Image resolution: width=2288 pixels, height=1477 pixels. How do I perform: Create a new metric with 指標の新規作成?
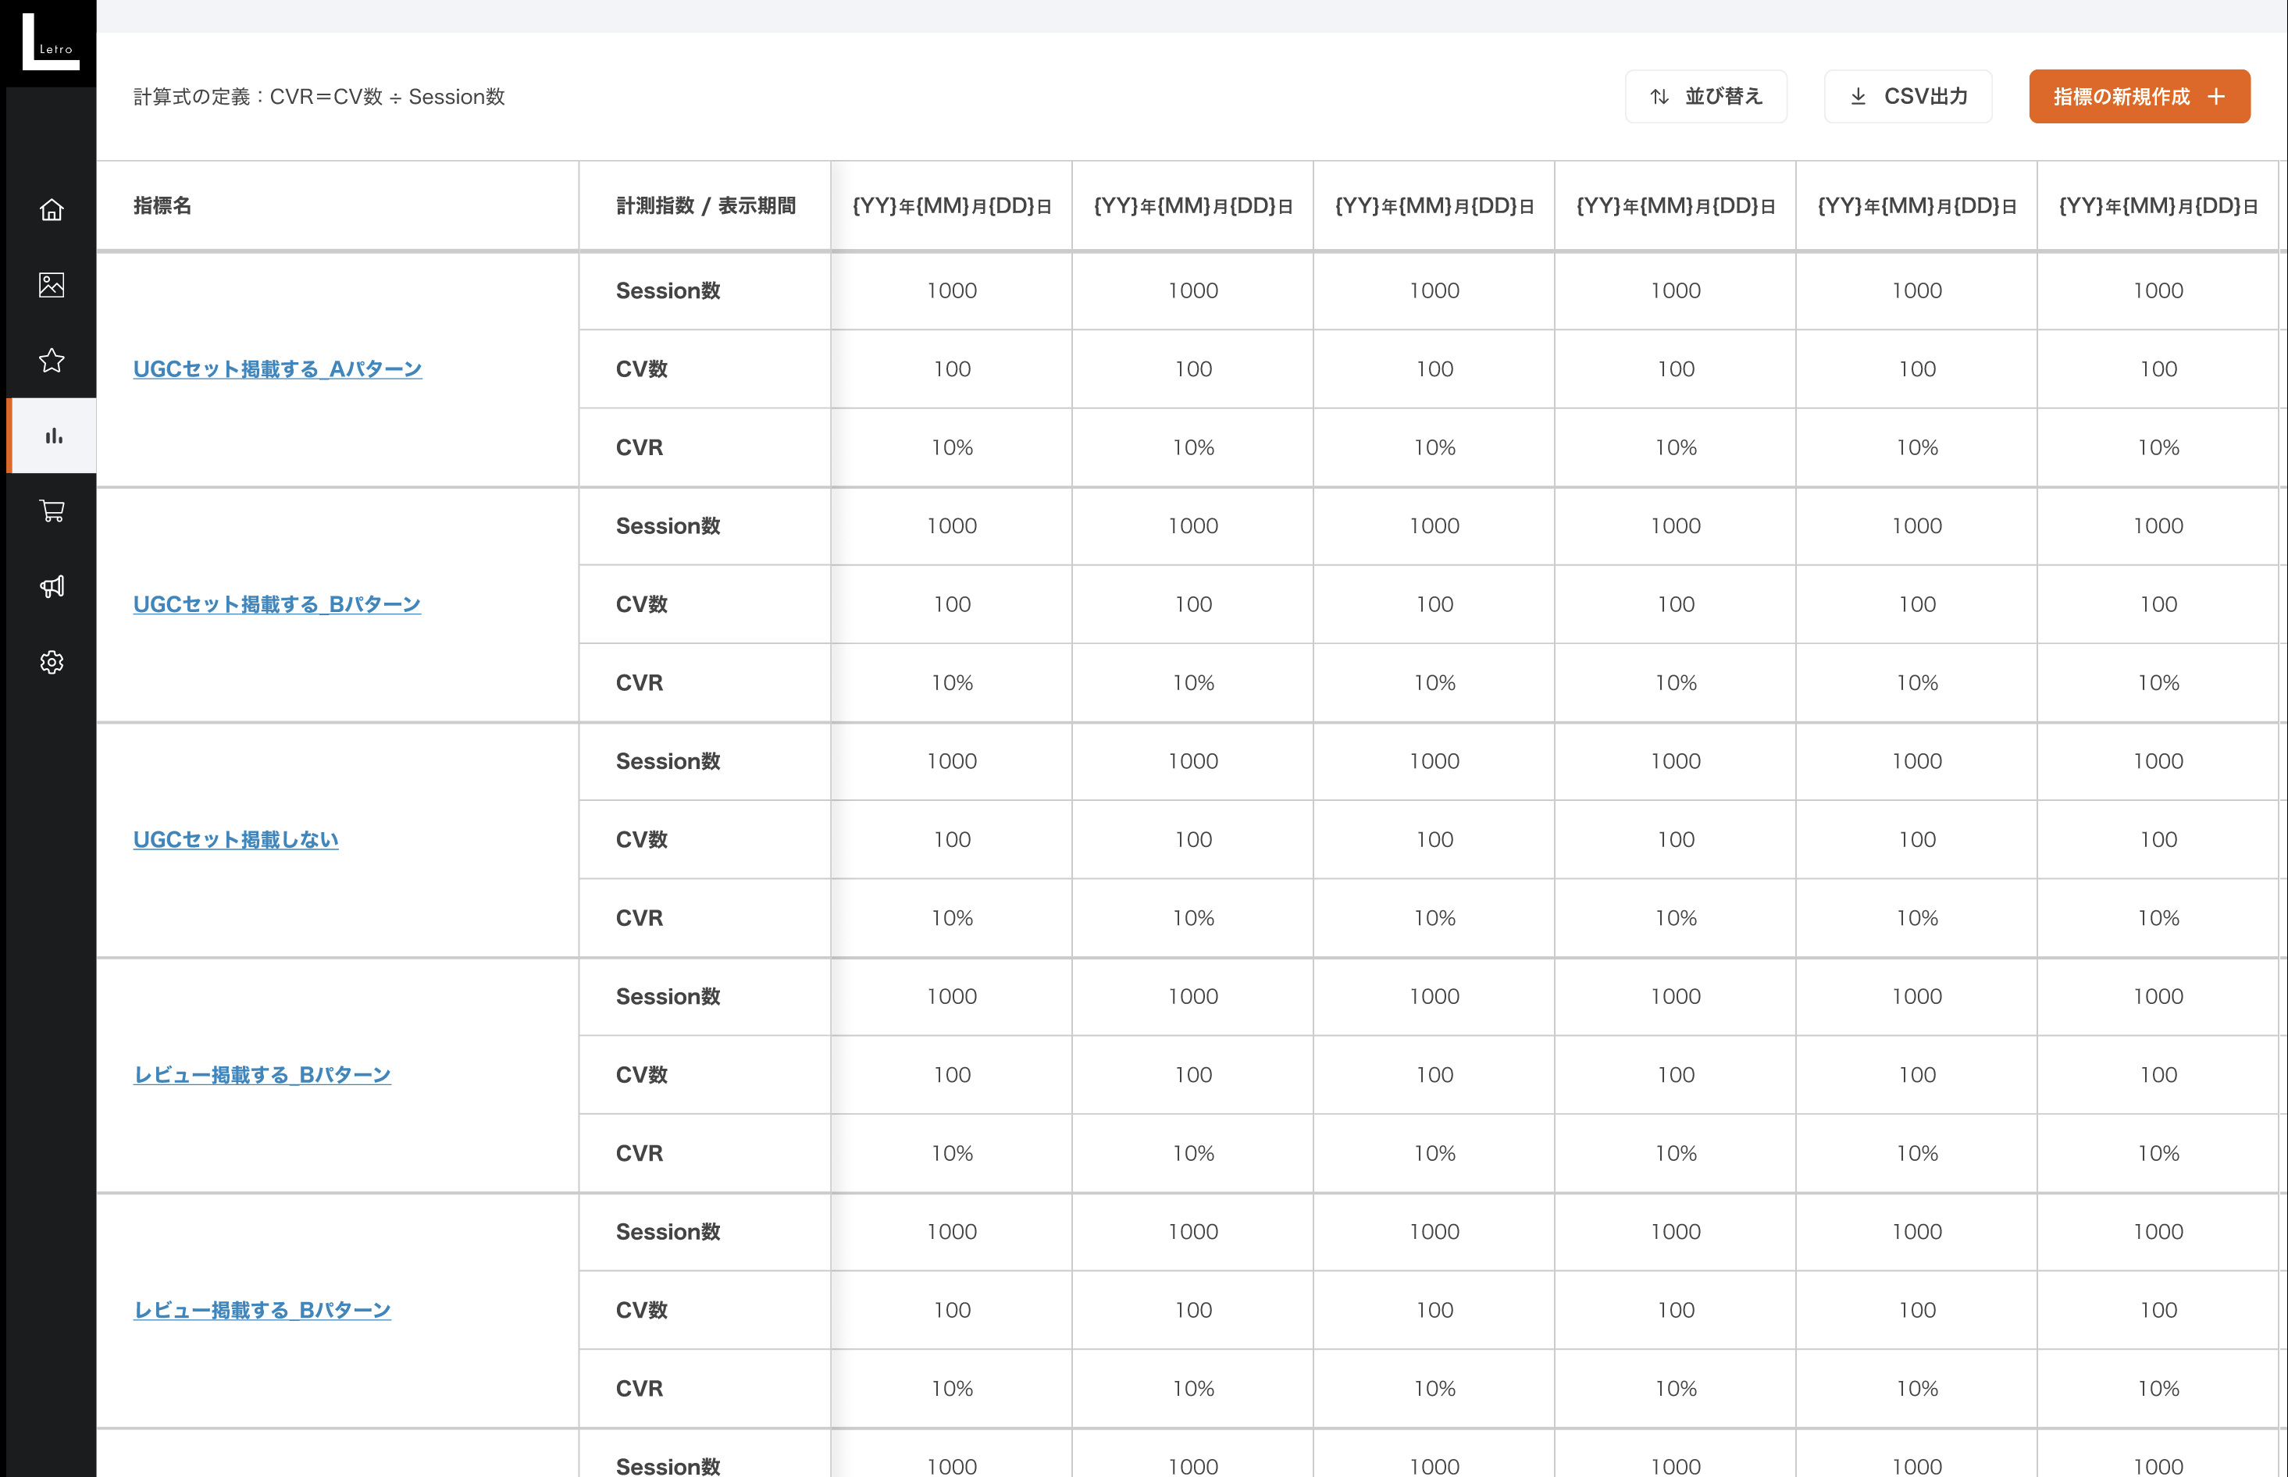click(2138, 96)
